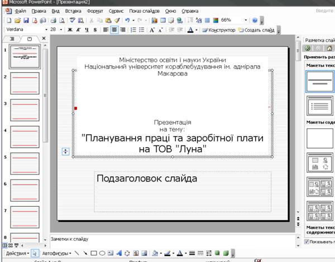Create a new blank presentation

9,20
